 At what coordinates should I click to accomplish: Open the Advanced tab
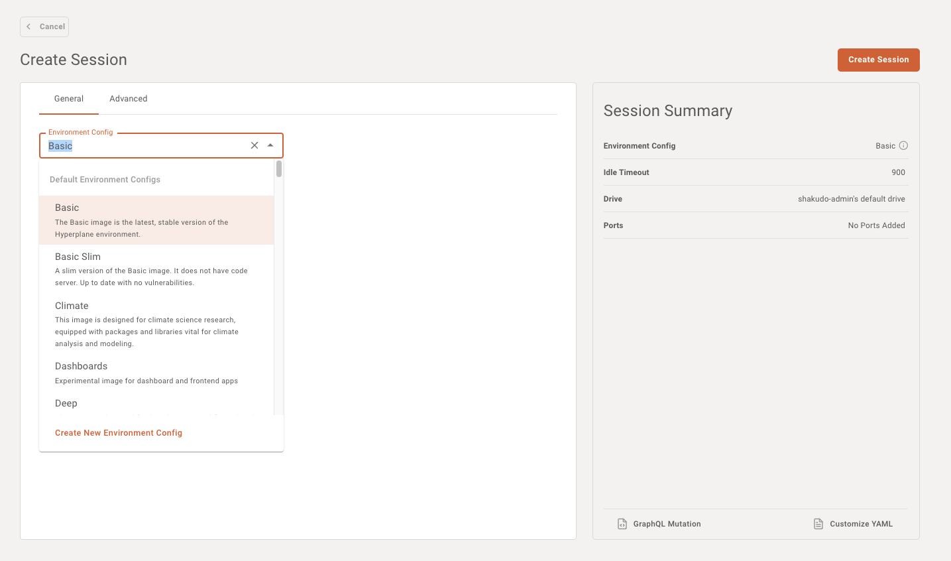(129, 99)
